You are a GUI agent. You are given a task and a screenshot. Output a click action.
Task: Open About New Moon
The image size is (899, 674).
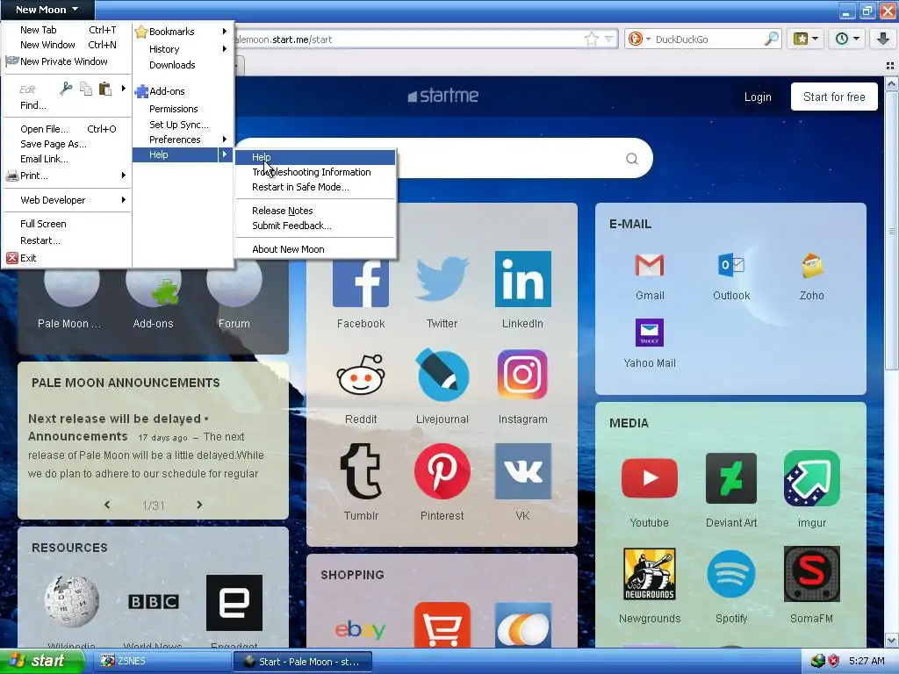(x=315, y=249)
